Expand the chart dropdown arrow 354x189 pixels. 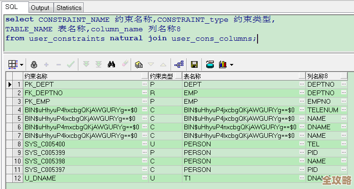231,65
